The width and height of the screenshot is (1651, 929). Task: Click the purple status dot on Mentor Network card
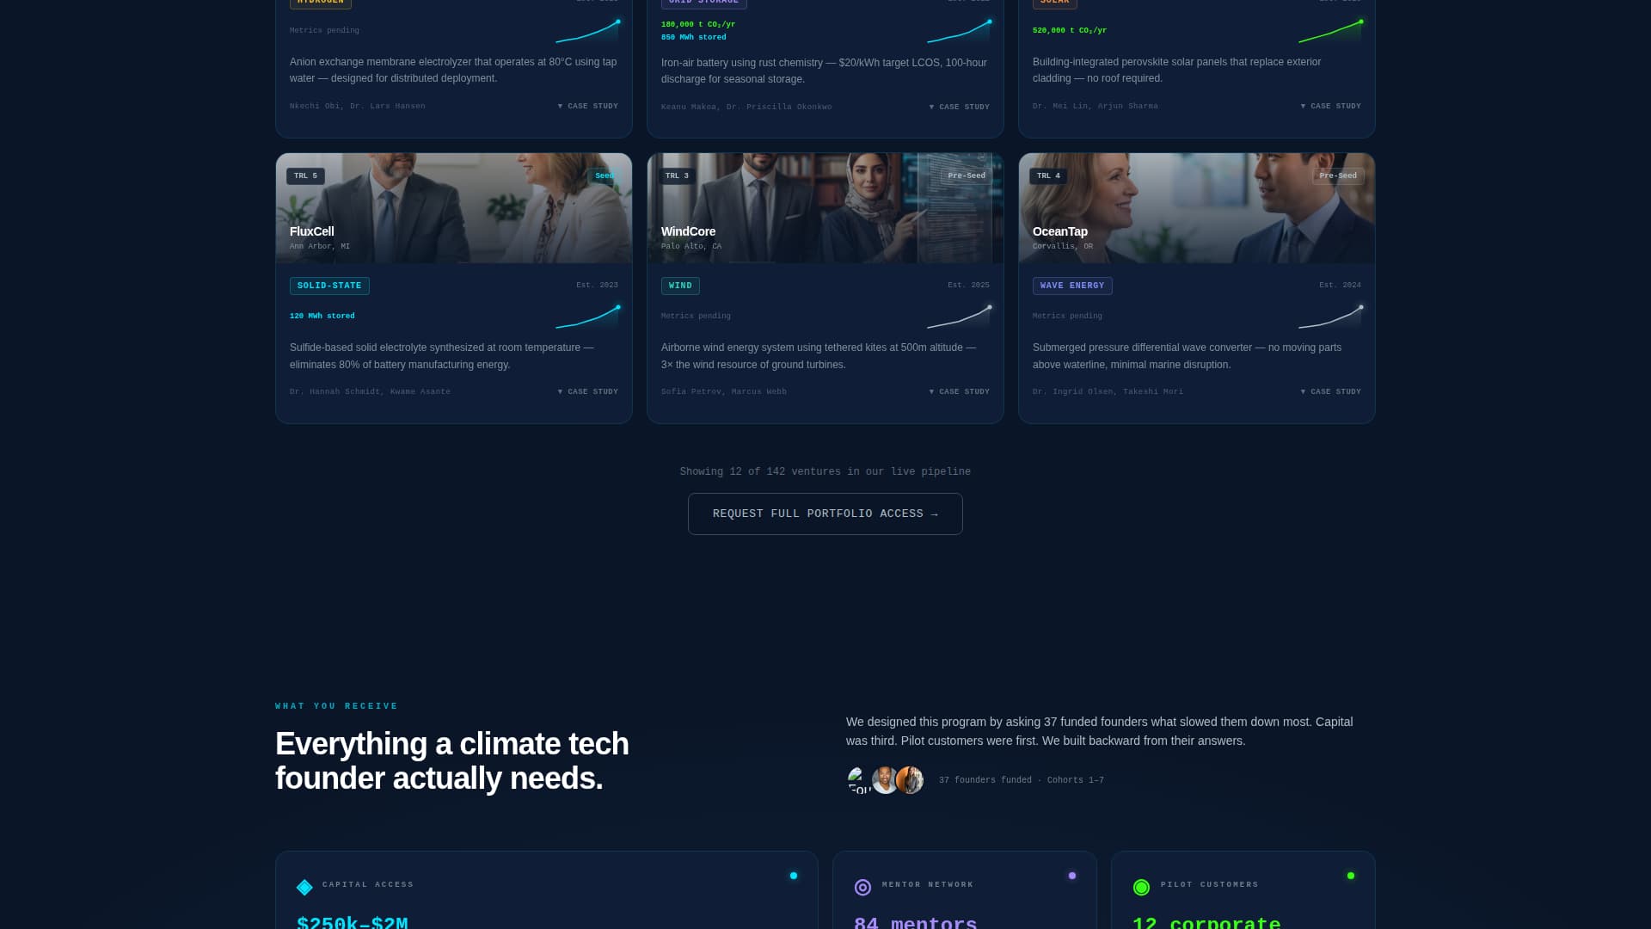[1072, 876]
